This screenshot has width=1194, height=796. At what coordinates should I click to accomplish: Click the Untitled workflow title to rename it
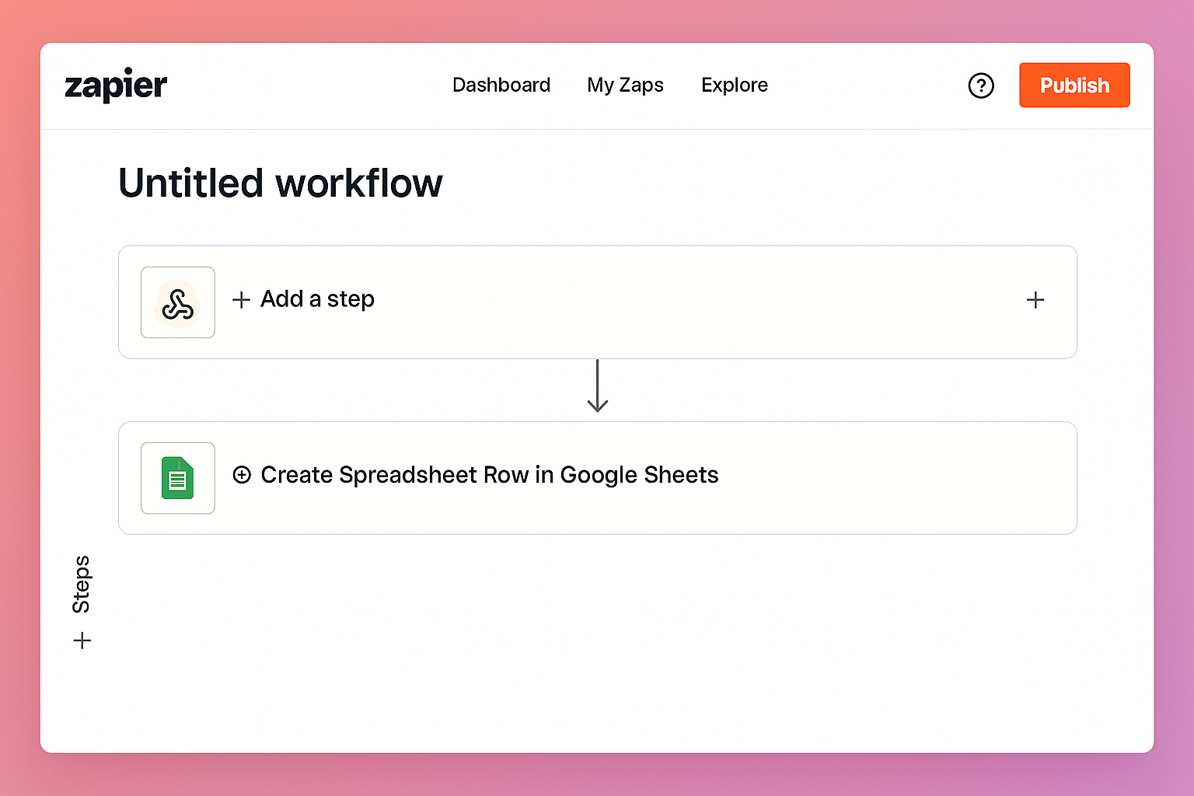pos(280,183)
